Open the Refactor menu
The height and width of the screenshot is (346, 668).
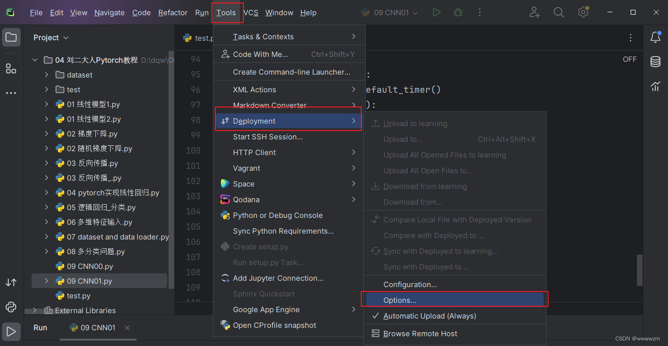(173, 13)
